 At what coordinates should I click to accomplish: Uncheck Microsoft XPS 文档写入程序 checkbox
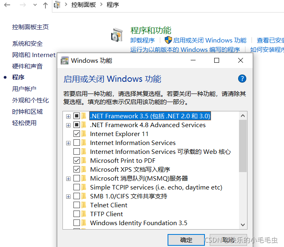(x=77, y=169)
